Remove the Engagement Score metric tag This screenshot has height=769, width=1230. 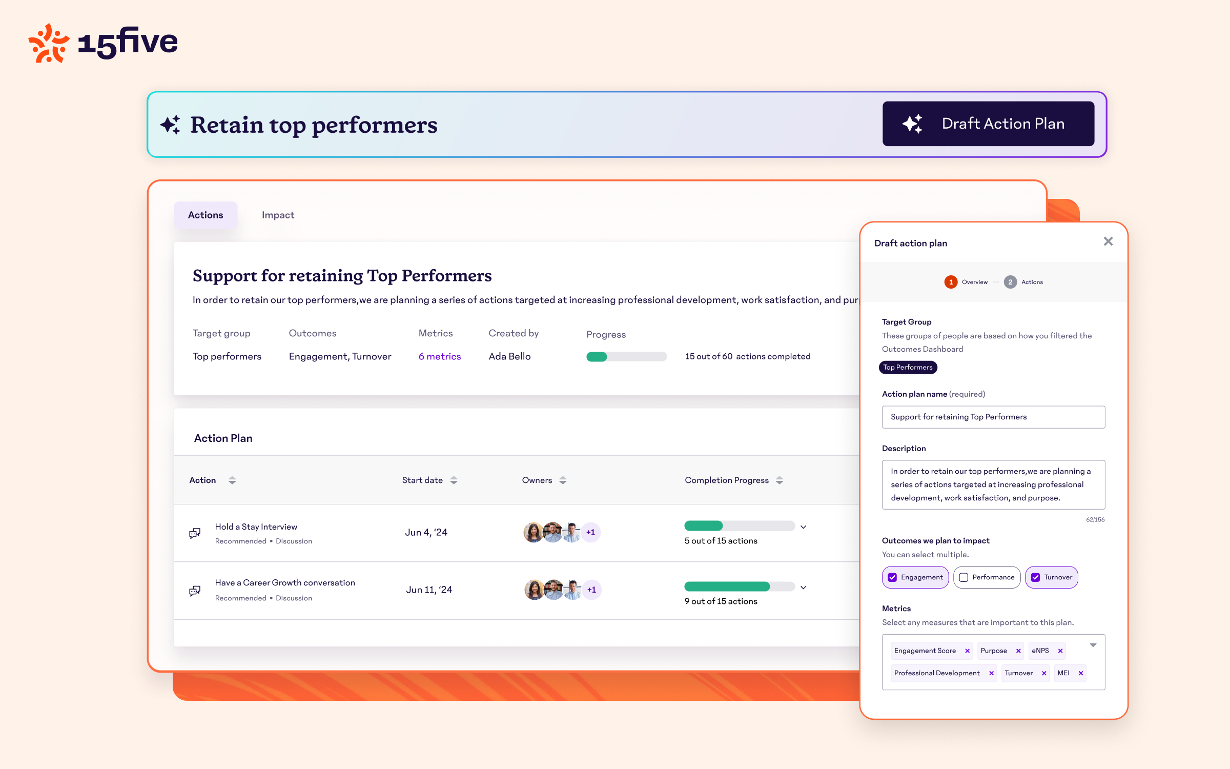click(967, 651)
